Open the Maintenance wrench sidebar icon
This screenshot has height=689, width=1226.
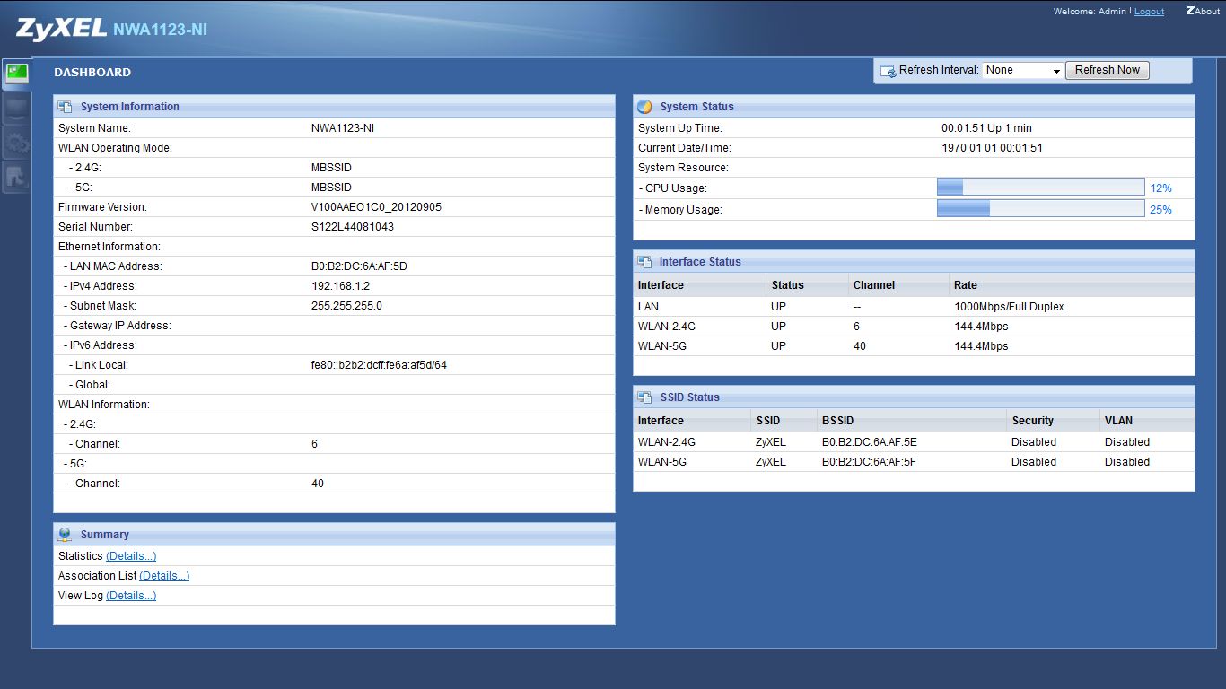pos(15,176)
